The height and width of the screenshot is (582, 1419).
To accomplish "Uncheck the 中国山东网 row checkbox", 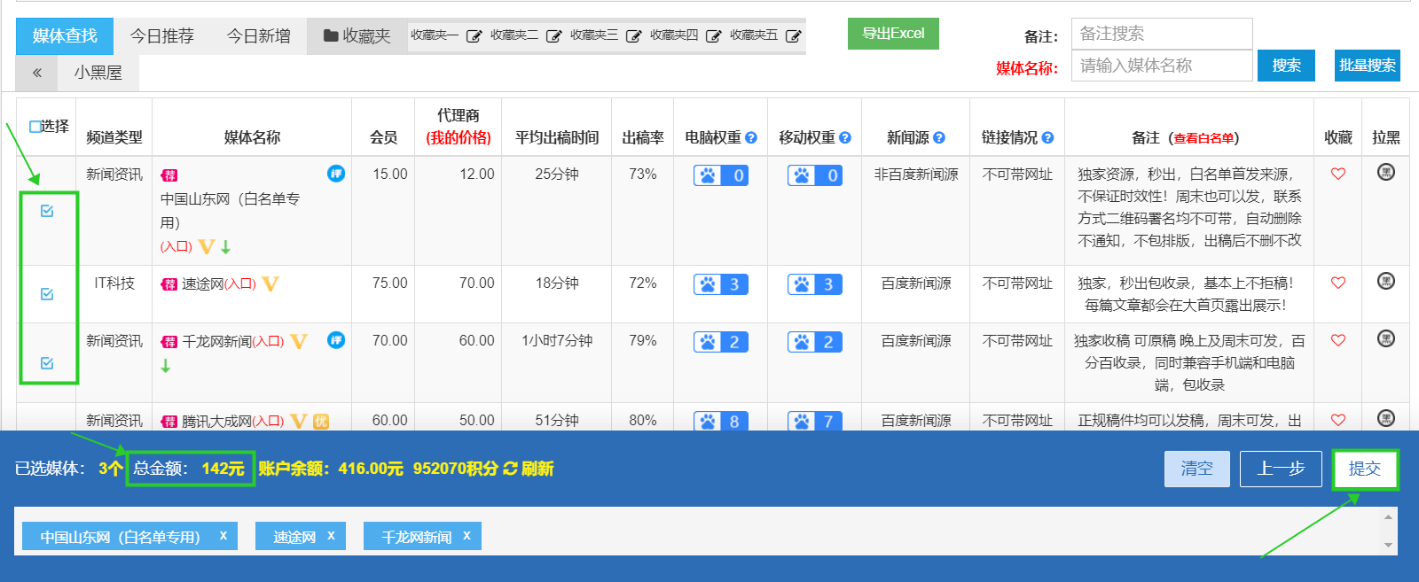I will click(47, 211).
